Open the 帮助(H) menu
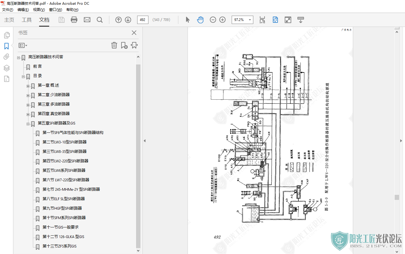 [x=72, y=10]
